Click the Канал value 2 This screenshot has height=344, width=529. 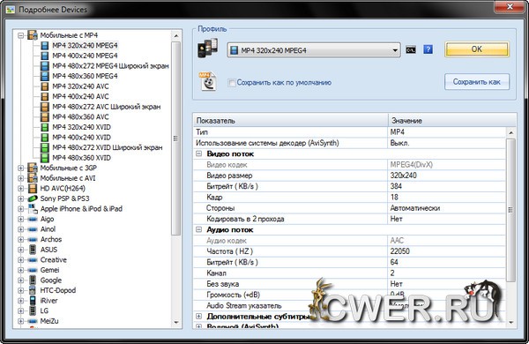click(x=392, y=273)
